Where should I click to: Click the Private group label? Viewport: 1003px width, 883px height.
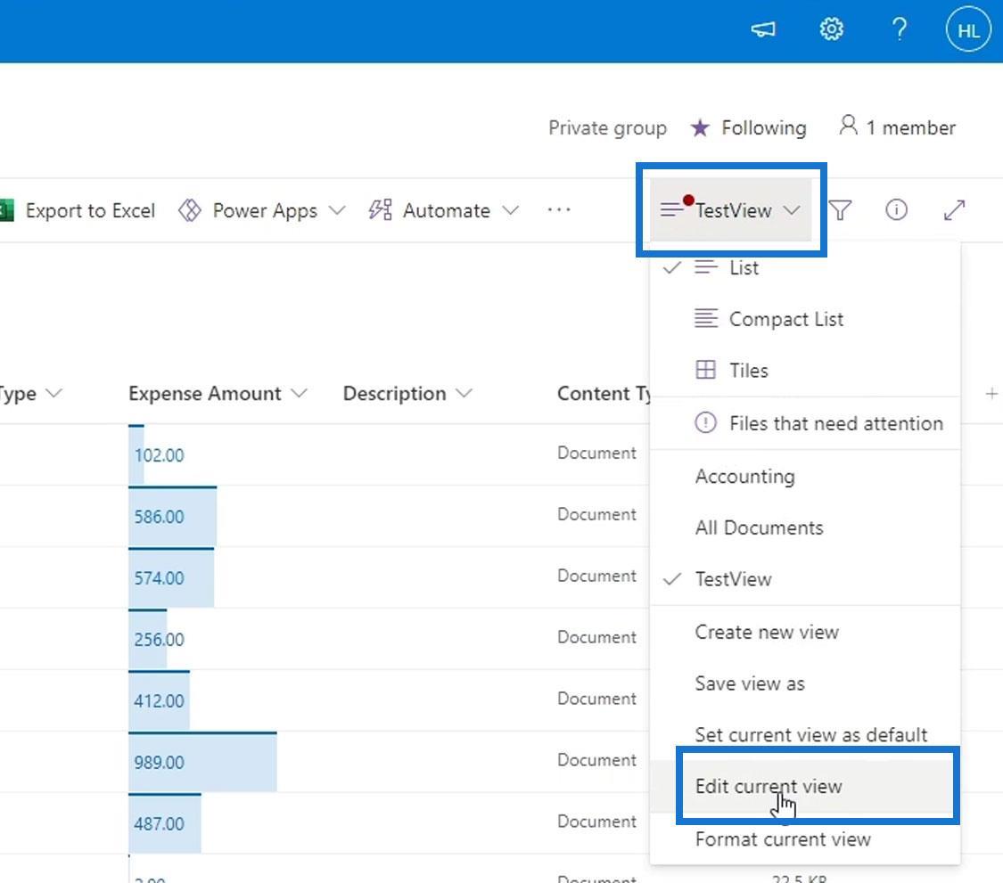[608, 128]
